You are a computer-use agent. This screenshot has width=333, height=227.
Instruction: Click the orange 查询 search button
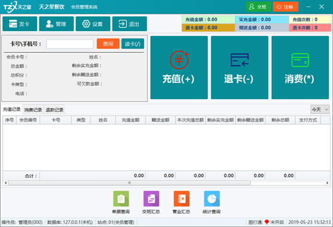pyautogui.click(x=108, y=44)
